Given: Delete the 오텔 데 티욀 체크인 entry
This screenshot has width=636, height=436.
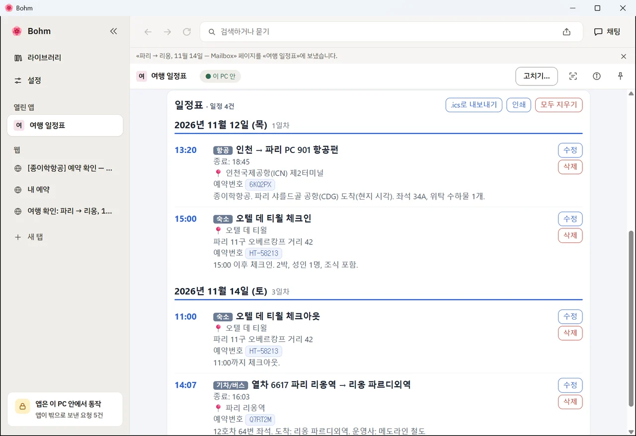Looking at the screenshot, I should point(570,235).
